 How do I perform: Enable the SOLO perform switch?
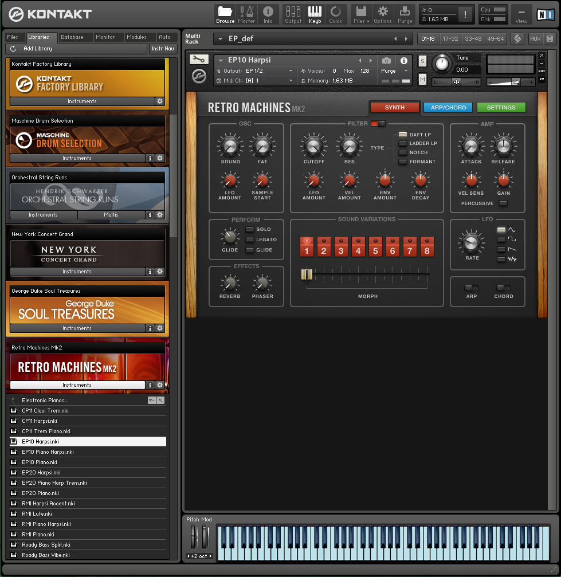coord(250,230)
